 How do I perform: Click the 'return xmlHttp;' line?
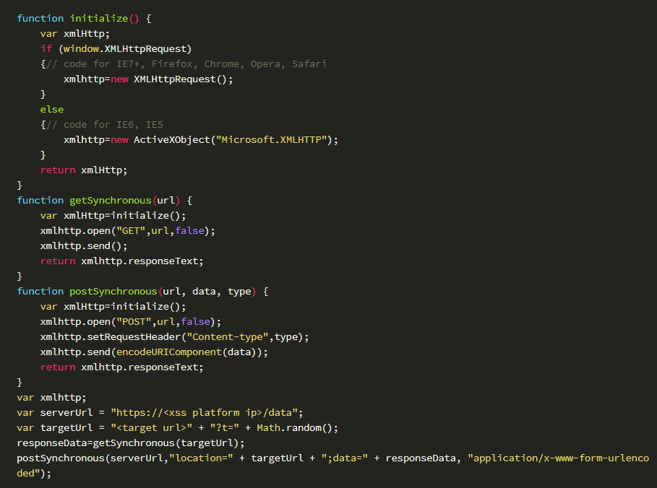pos(84,170)
